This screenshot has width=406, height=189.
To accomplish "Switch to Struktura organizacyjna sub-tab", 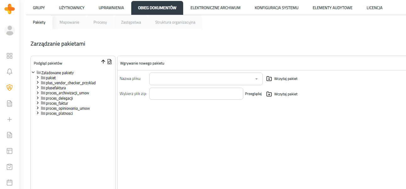I will tap(175, 22).
